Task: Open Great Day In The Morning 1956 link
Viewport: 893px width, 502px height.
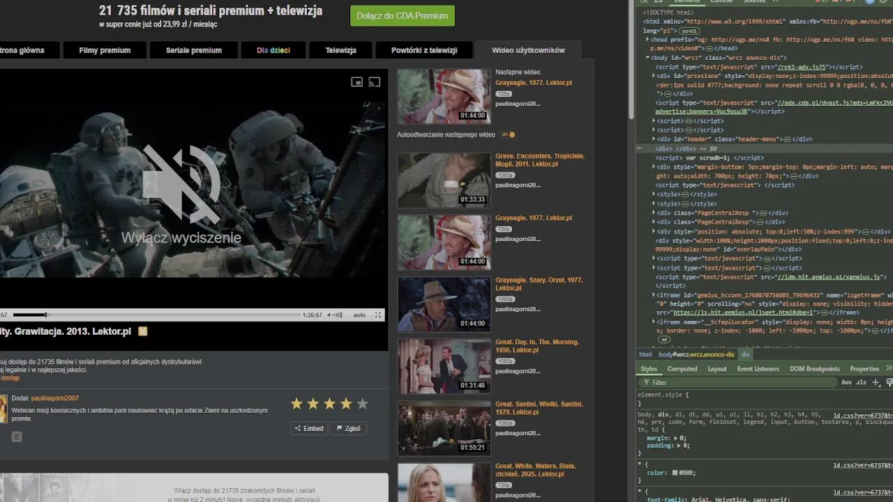Action: pyautogui.click(x=537, y=346)
